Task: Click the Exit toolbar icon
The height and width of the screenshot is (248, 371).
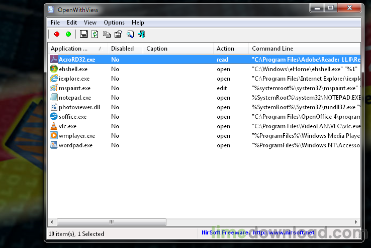Action: click(141, 34)
